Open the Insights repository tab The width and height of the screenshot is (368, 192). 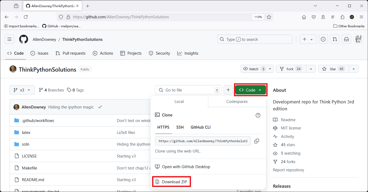[x=188, y=53]
